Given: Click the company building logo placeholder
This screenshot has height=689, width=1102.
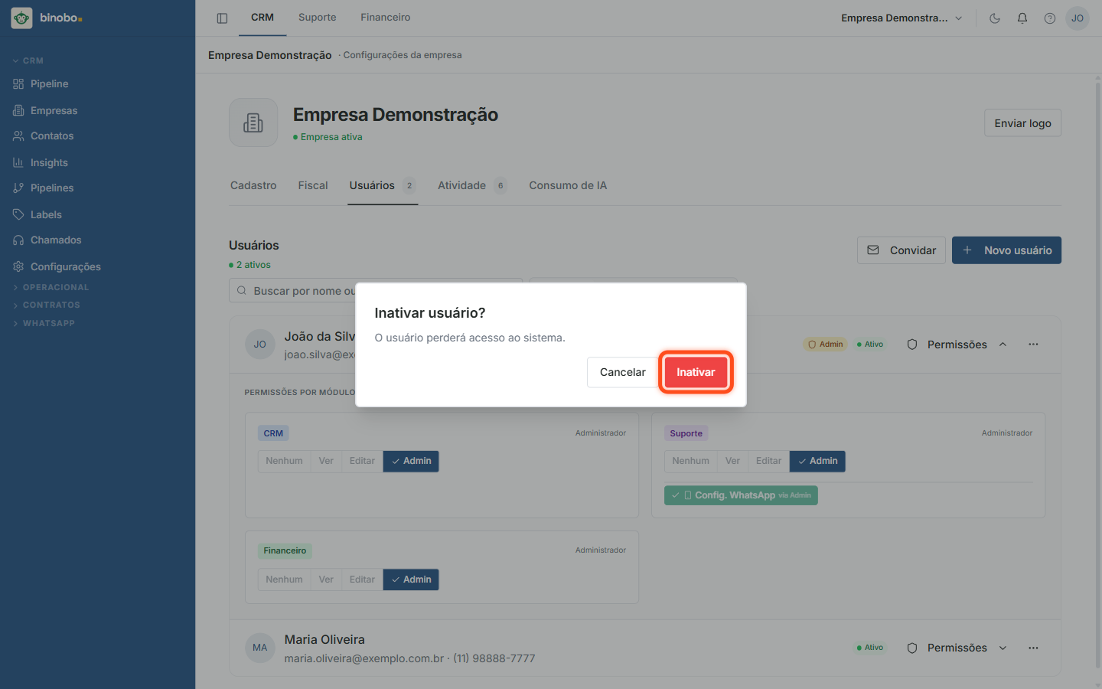Looking at the screenshot, I should pos(253,122).
